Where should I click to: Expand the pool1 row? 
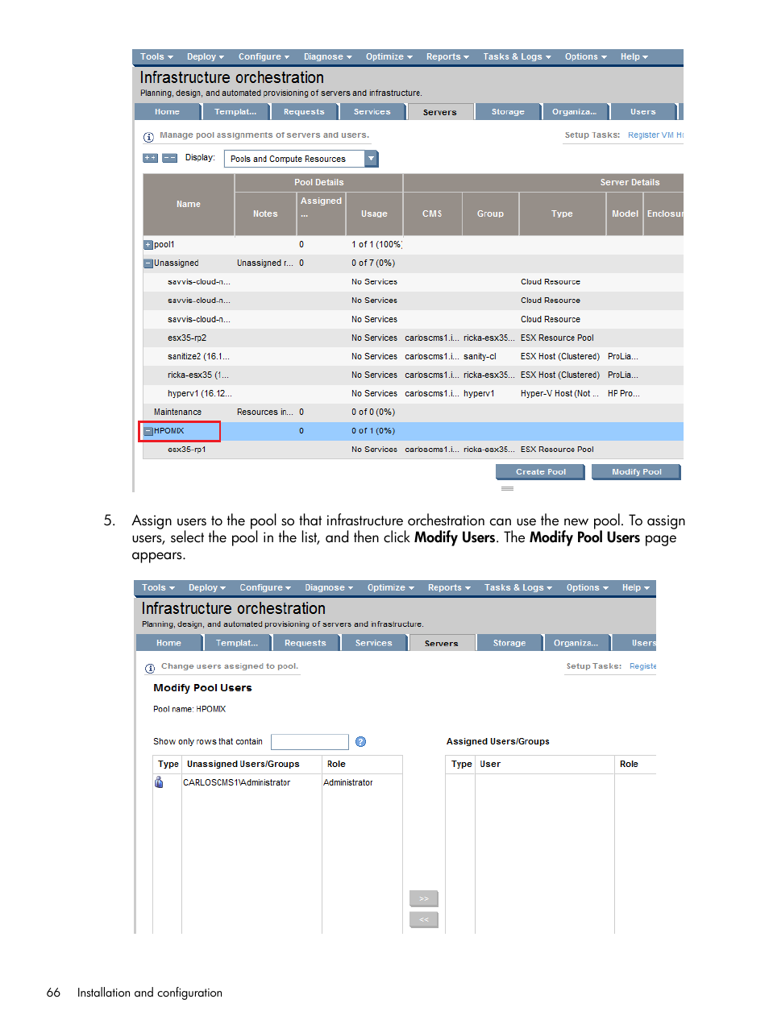coord(148,245)
